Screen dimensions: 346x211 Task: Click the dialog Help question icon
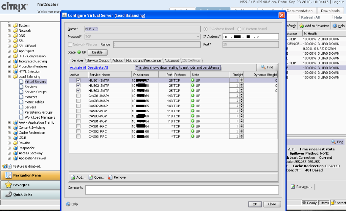[68, 204]
